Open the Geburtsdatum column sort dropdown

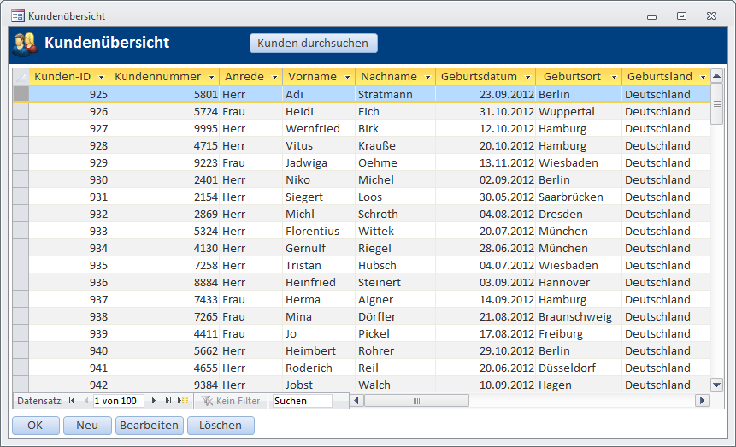tap(527, 77)
